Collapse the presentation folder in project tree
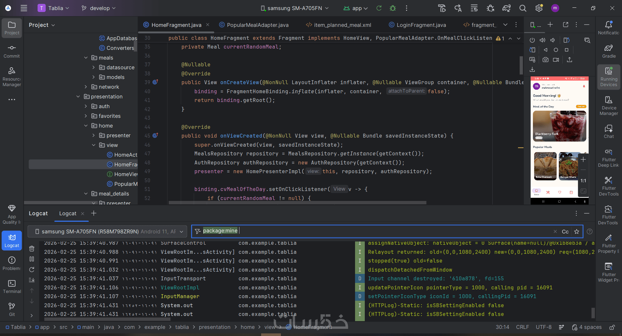 click(x=78, y=96)
